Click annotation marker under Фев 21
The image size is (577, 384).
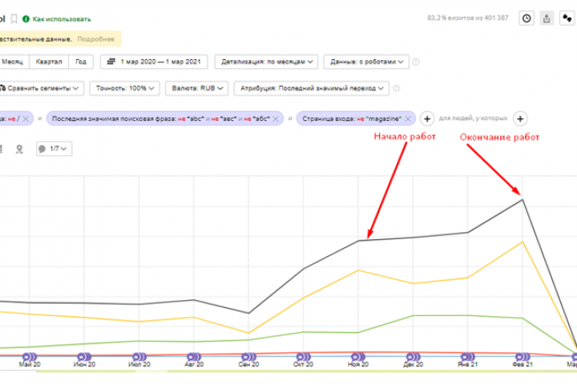pyautogui.click(x=523, y=357)
